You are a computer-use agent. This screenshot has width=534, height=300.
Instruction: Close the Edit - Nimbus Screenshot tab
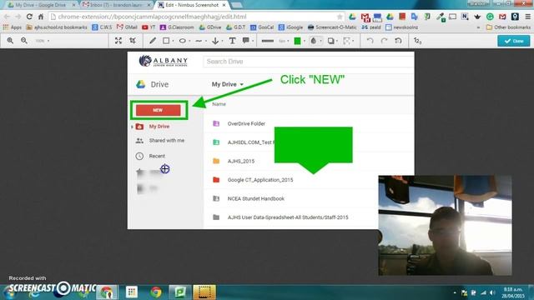pyautogui.click(x=224, y=5)
